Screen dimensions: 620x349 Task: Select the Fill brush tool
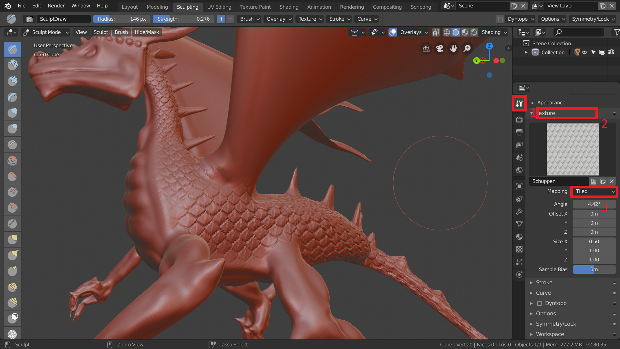[13, 192]
